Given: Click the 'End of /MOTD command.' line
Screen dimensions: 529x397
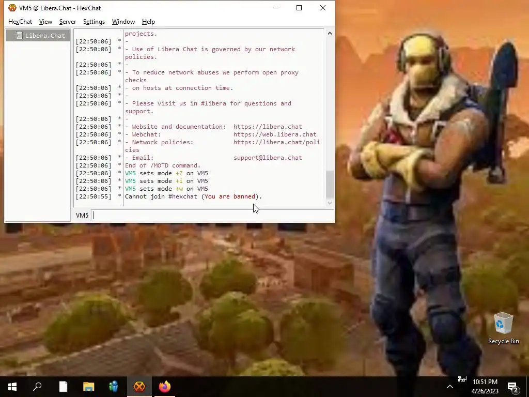Looking at the screenshot, I should [x=163, y=165].
